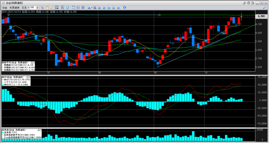This screenshot has height=143, width=269.
Task: Toggle the trendline drawing pen tool
Action: [x=57, y=8]
